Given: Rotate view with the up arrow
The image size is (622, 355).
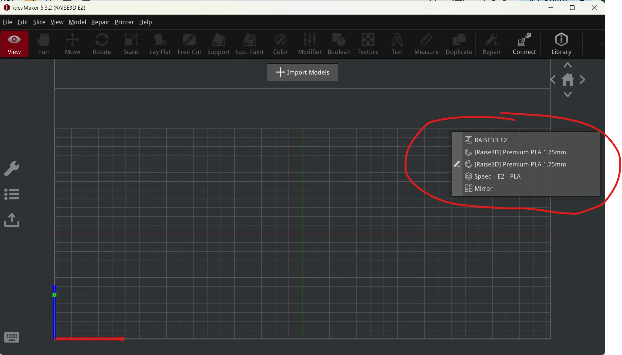Looking at the screenshot, I should coord(568,65).
